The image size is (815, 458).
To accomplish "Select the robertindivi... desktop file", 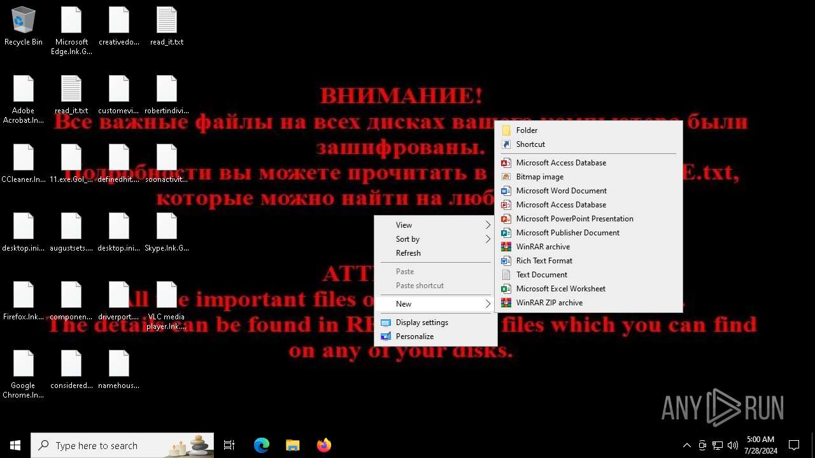I will (167, 95).
